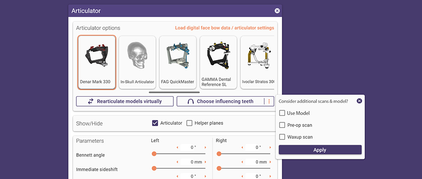
Task: Open the three-dot menu beside influencing teeth
Action: click(269, 102)
